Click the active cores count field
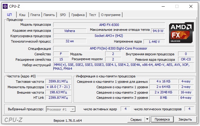This screenshot has width=200, height=126. [126, 109]
